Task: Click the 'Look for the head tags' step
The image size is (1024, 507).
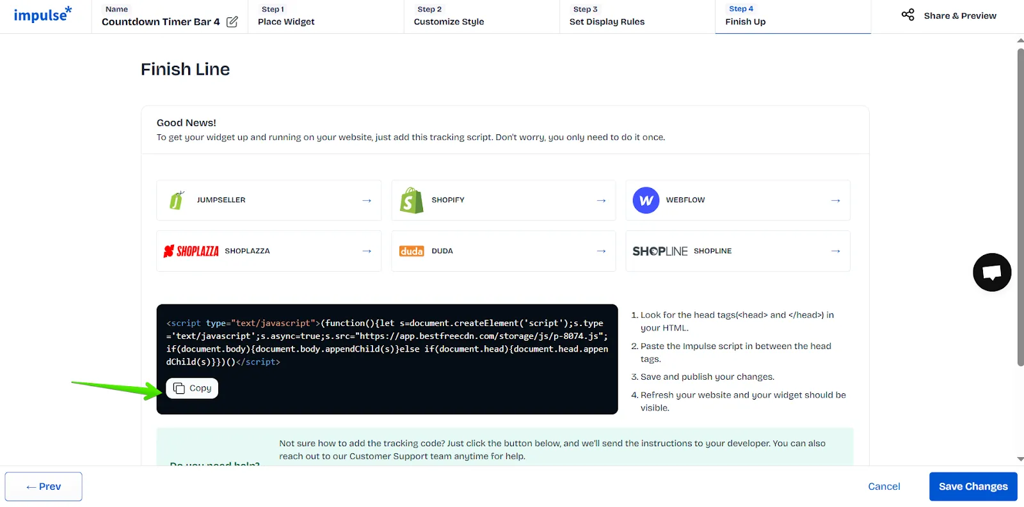Action: [737, 322]
